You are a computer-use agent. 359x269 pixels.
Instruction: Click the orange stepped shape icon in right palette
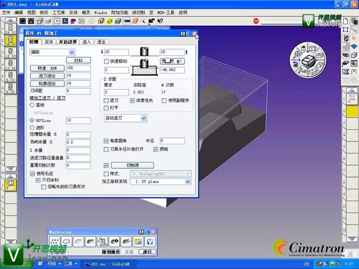pos(345,46)
